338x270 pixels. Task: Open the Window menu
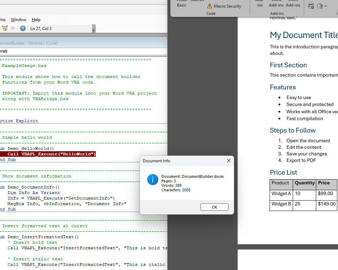click(18, 20)
